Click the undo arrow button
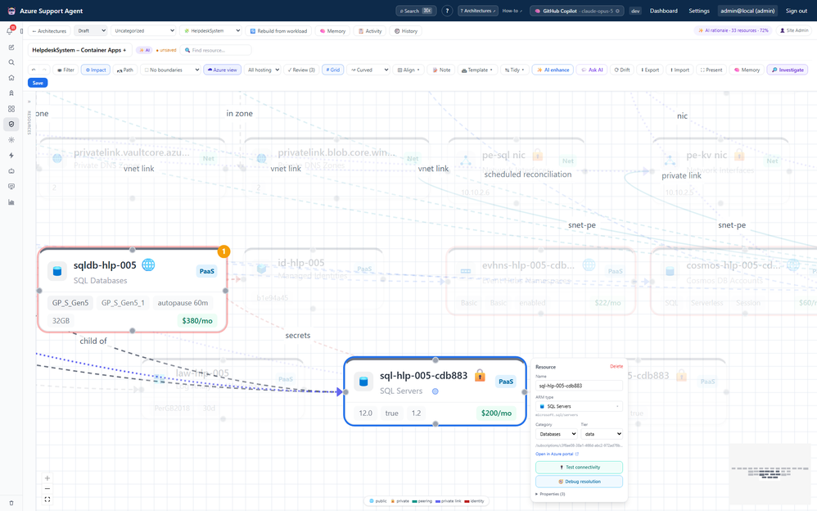The width and height of the screenshot is (817, 511). click(34, 70)
